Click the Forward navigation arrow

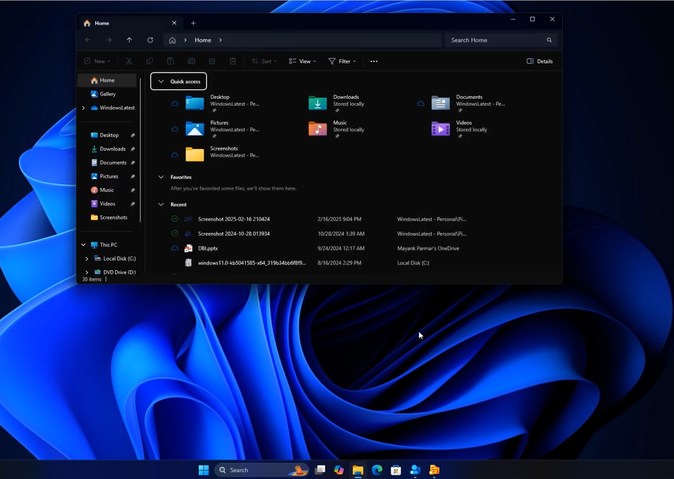[x=109, y=40]
